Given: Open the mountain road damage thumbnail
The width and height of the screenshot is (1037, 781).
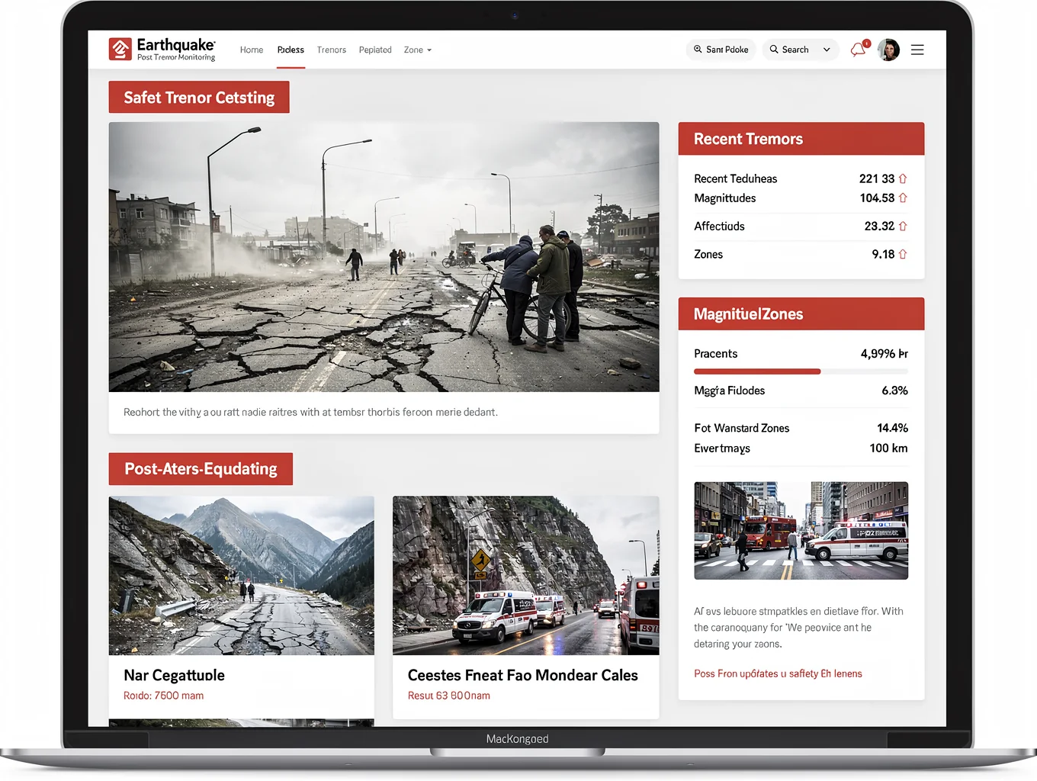Looking at the screenshot, I should (x=242, y=576).
